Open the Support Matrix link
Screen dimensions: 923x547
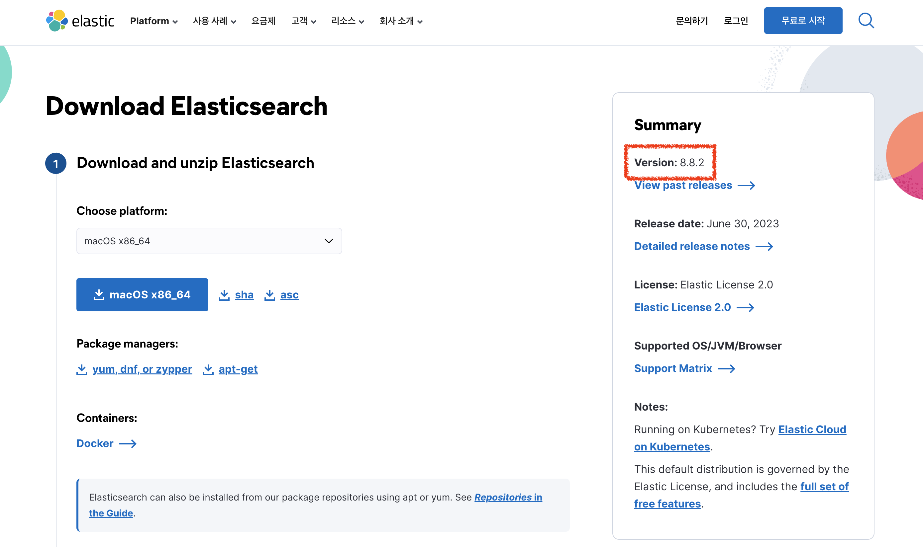coord(673,369)
